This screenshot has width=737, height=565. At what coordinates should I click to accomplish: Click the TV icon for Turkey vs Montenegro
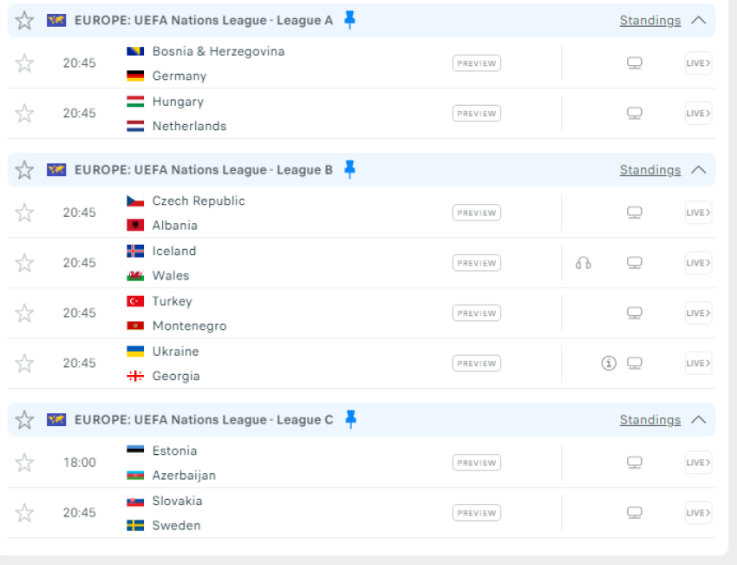[634, 313]
